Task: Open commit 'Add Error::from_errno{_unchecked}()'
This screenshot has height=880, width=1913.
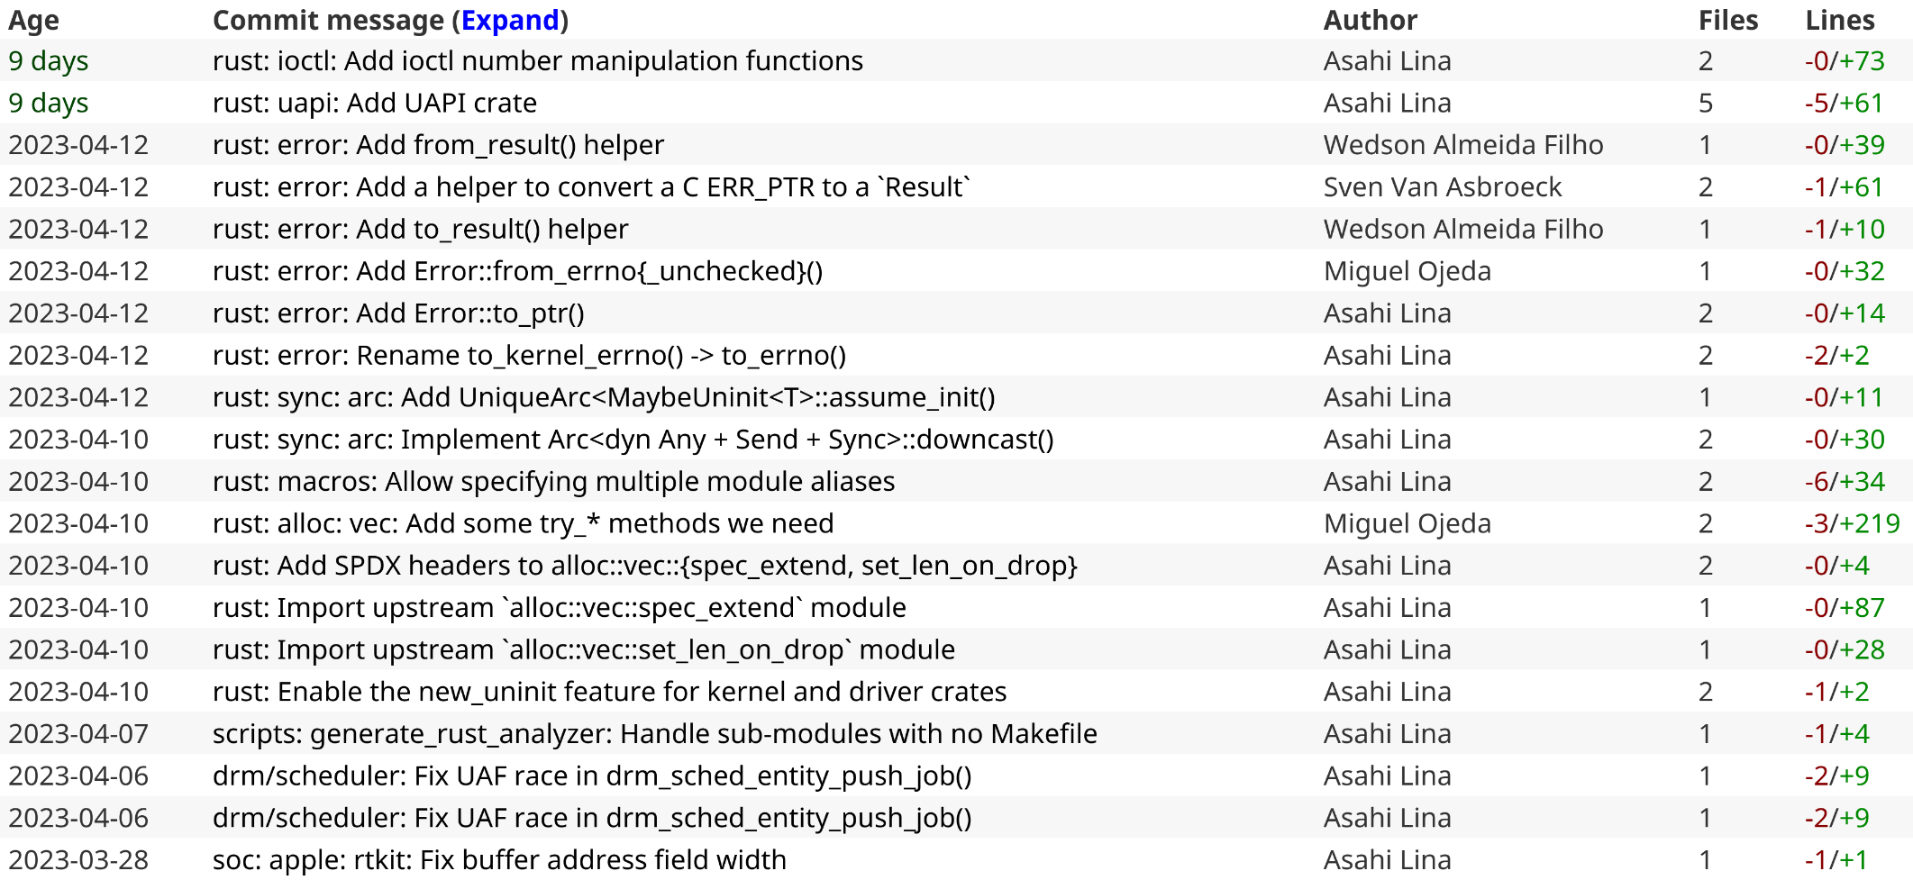Action: [x=517, y=271]
